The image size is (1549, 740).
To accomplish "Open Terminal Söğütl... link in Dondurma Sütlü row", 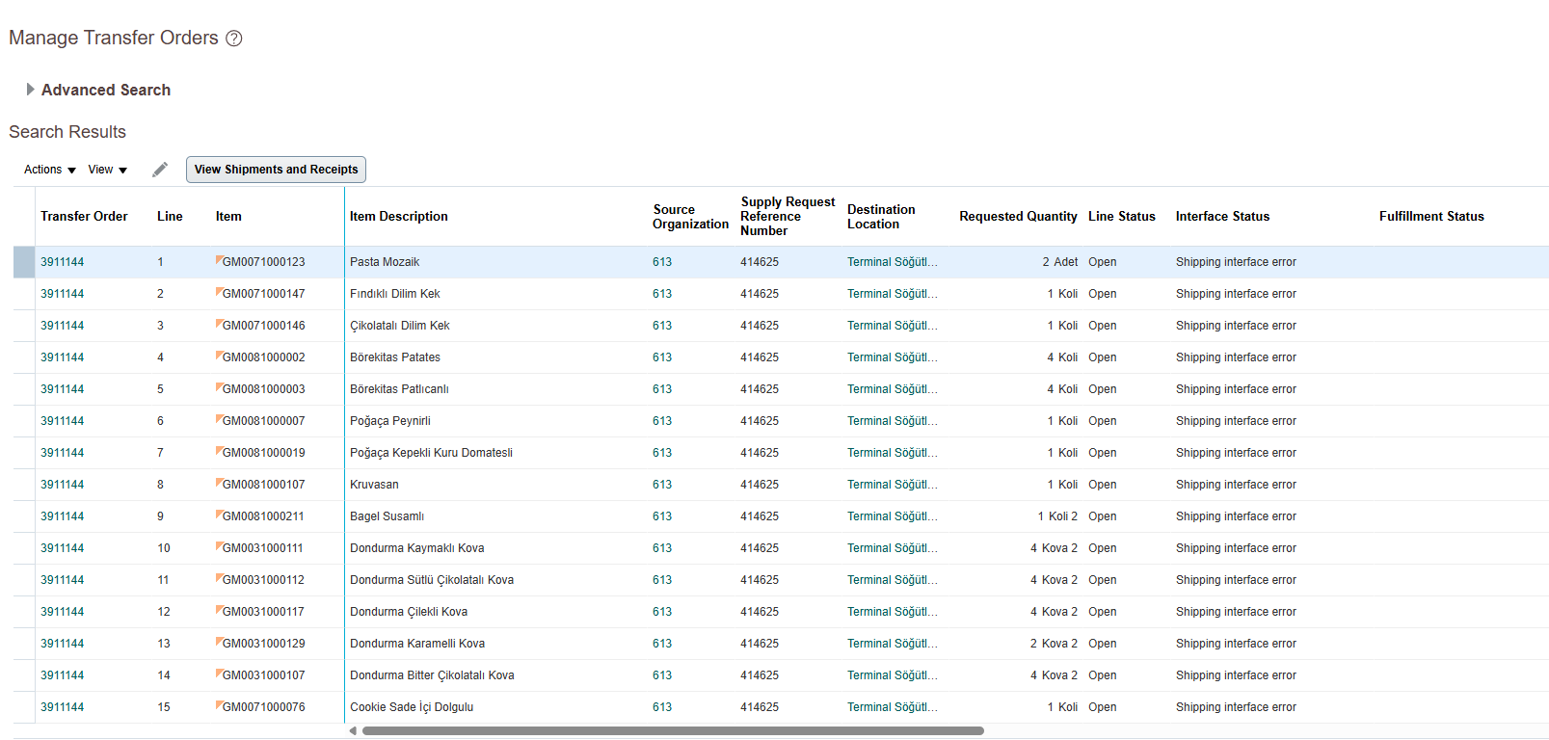I will (892, 580).
